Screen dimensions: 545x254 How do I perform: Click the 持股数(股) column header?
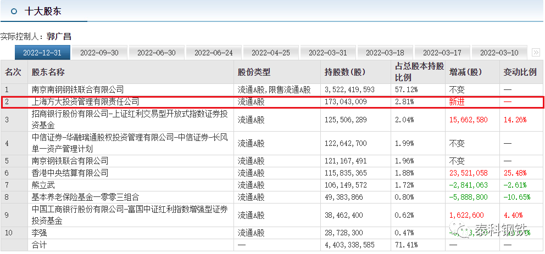click(345, 72)
